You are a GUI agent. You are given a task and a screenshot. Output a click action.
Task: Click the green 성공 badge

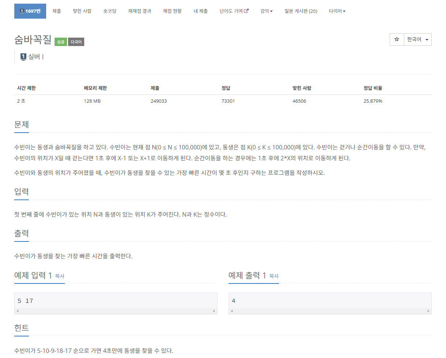tap(60, 42)
